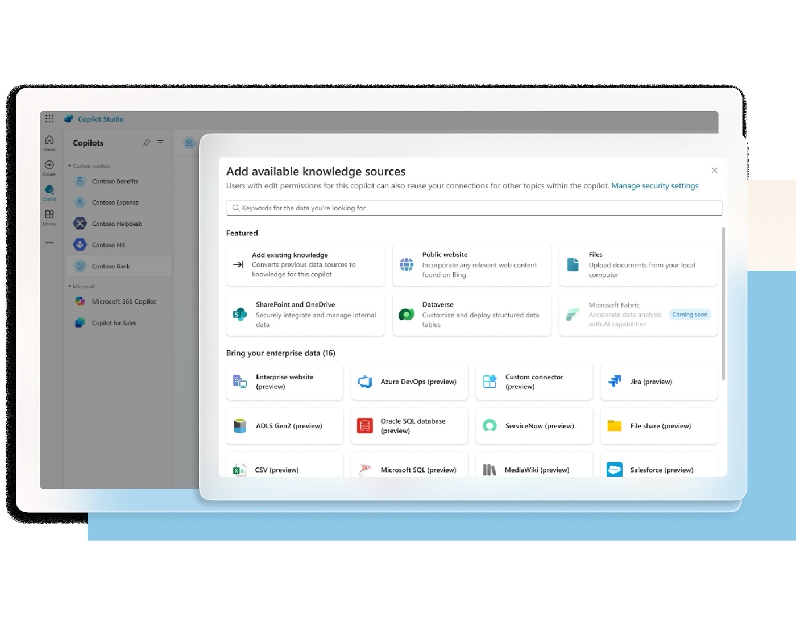Open the Contoso Helpdesk copilot
Image resolution: width=796 pixels, height=633 pixels.
[118, 224]
